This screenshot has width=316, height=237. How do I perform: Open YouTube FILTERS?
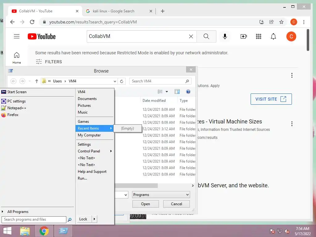point(49,62)
